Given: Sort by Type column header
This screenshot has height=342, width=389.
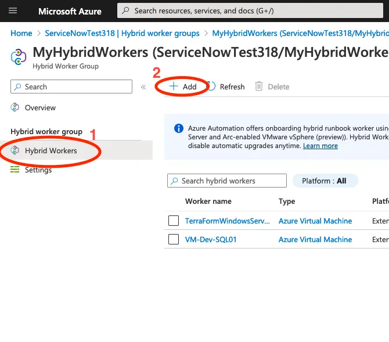Looking at the screenshot, I should 287,201.
